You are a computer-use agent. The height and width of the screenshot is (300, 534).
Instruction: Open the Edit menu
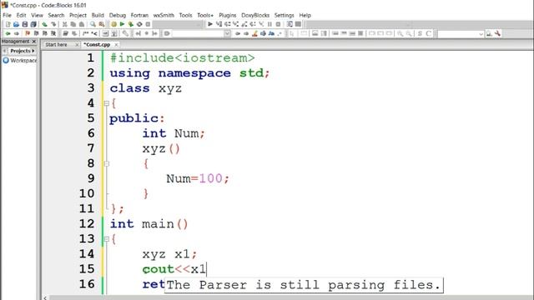pyautogui.click(x=21, y=15)
